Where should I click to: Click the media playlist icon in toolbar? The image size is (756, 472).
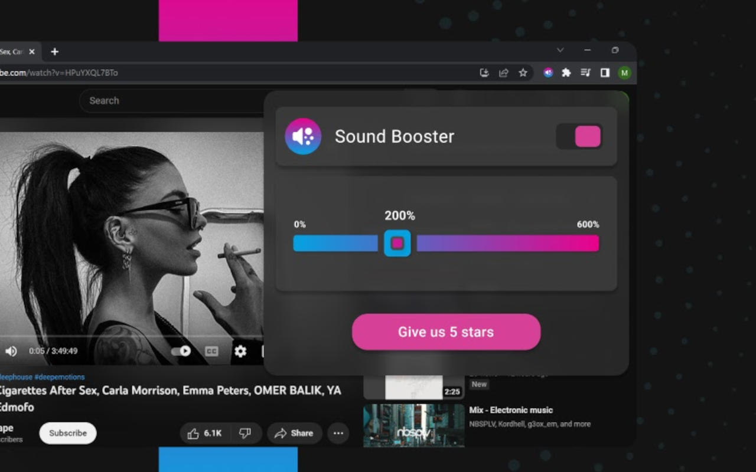[585, 73]
